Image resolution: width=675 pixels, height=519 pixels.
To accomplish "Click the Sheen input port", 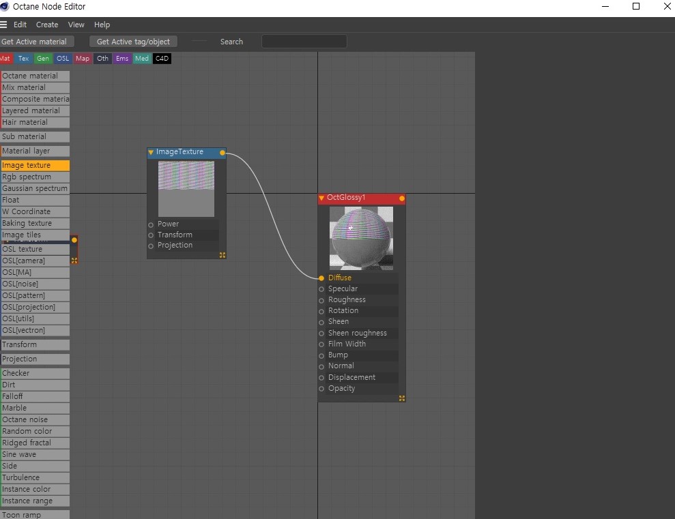I will [x=321, y=322].
